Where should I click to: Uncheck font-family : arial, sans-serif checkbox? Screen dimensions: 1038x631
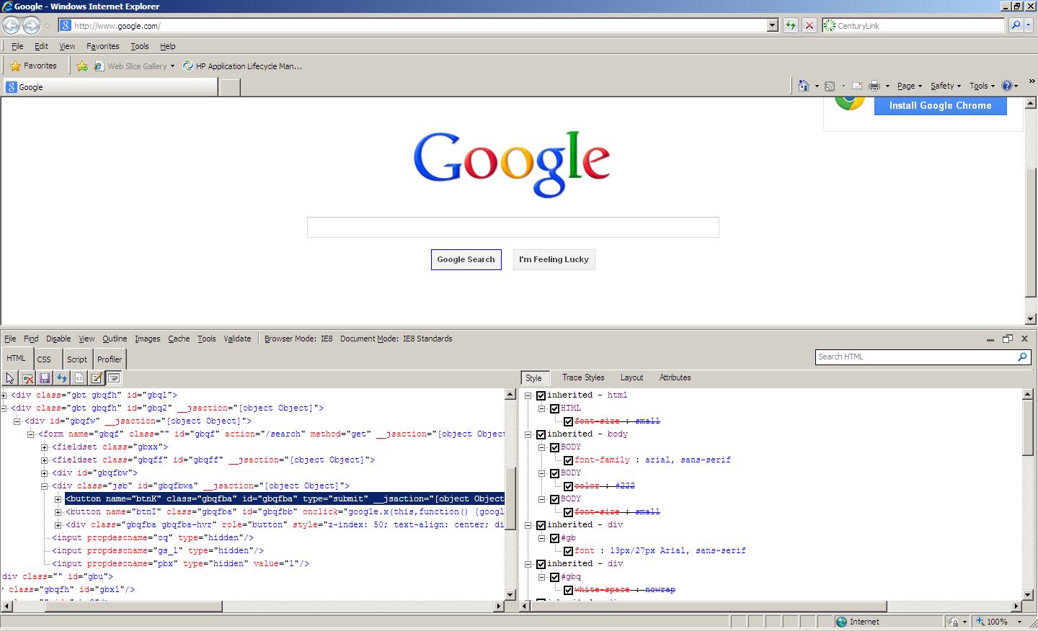pyautogui.click(x=568, y=460)
